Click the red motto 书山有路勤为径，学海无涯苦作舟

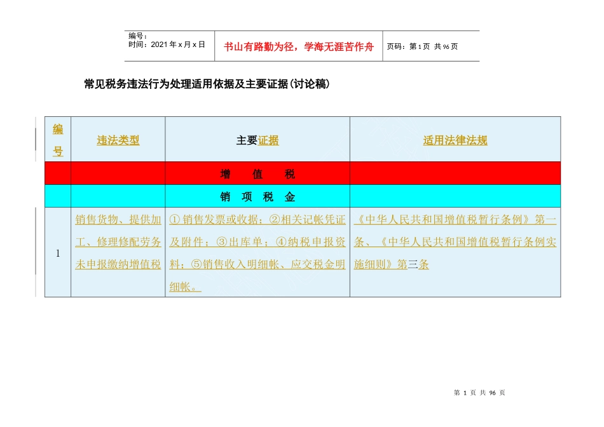(299, 47)
